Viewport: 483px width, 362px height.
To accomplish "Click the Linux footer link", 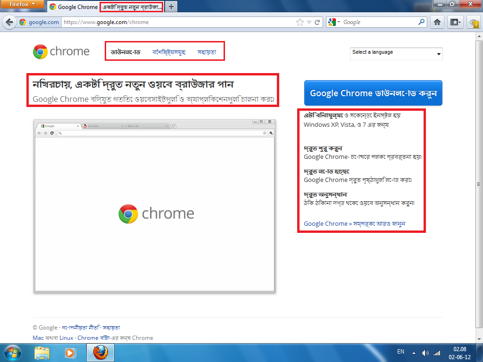I will (x=66, y=337).
